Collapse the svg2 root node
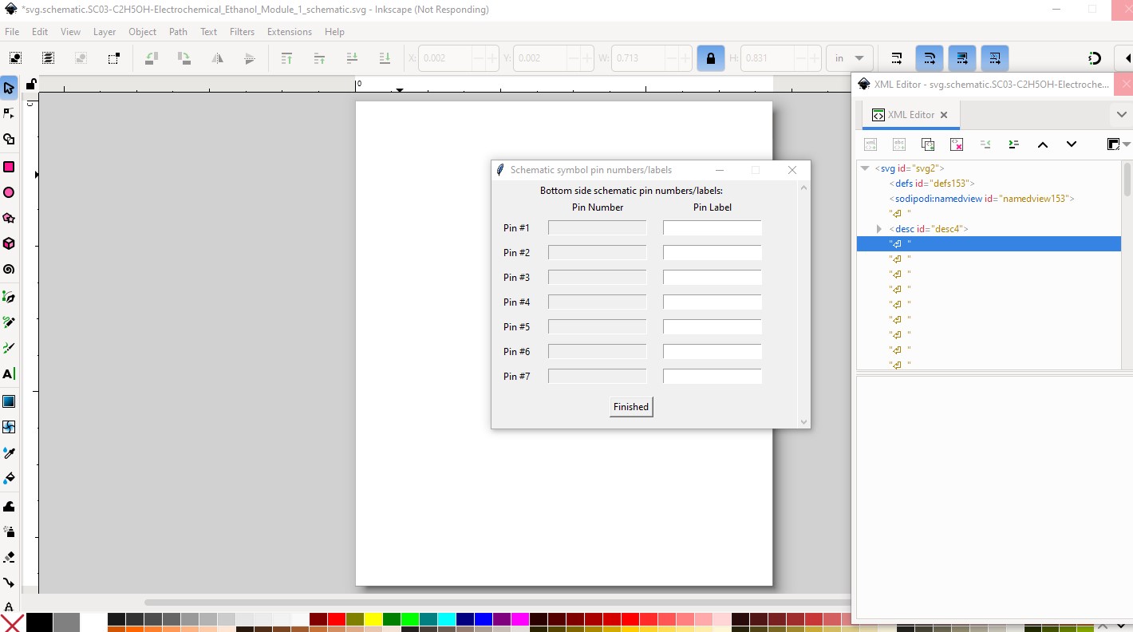The height and width of the screenshot is (632, 1133). point(865,168)
